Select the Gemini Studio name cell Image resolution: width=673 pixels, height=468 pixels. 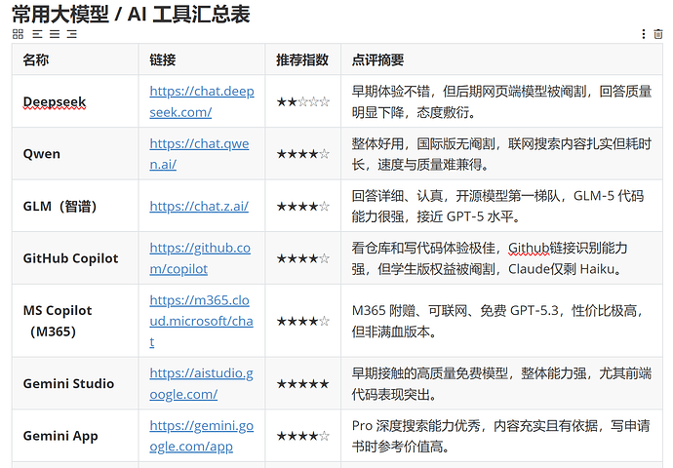point(75,383)
